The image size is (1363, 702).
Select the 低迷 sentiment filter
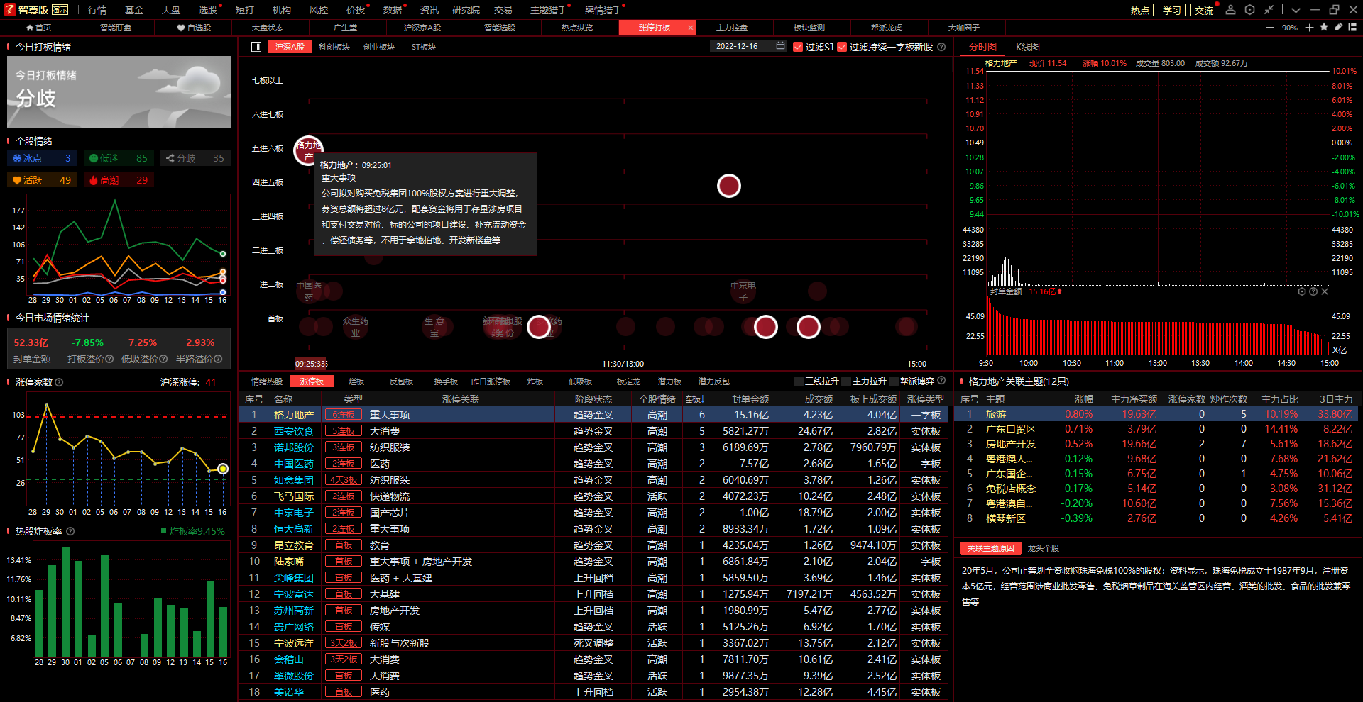click(x=118, y=159)
